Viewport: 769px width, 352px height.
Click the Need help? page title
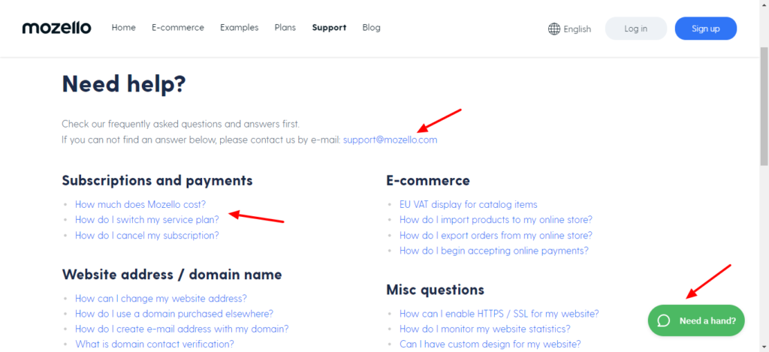[x=124, y=83]
